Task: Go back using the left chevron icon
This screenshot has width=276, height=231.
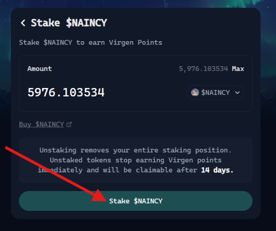Action: click(23, 23)
